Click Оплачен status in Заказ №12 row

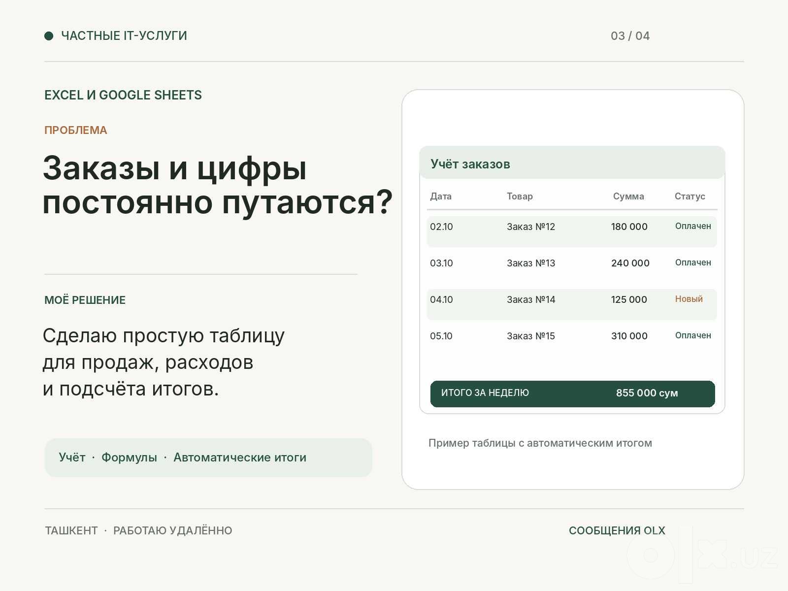(693, 226)
